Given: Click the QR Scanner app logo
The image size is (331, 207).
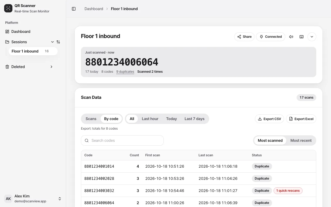Looking at the screenshot, I should click(8, 8).
